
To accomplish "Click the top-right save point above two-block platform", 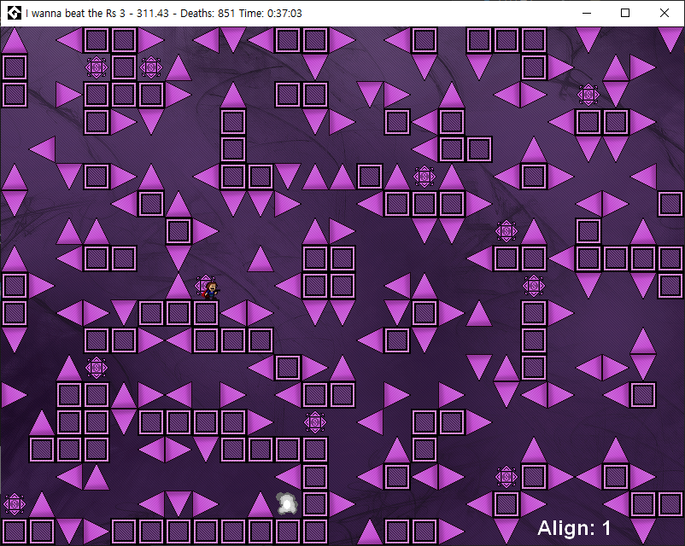I will 588,95.
